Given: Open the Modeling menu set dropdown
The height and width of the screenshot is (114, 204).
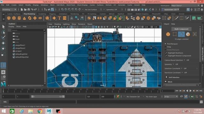Looking at the screenshot, I should (9, 9).
